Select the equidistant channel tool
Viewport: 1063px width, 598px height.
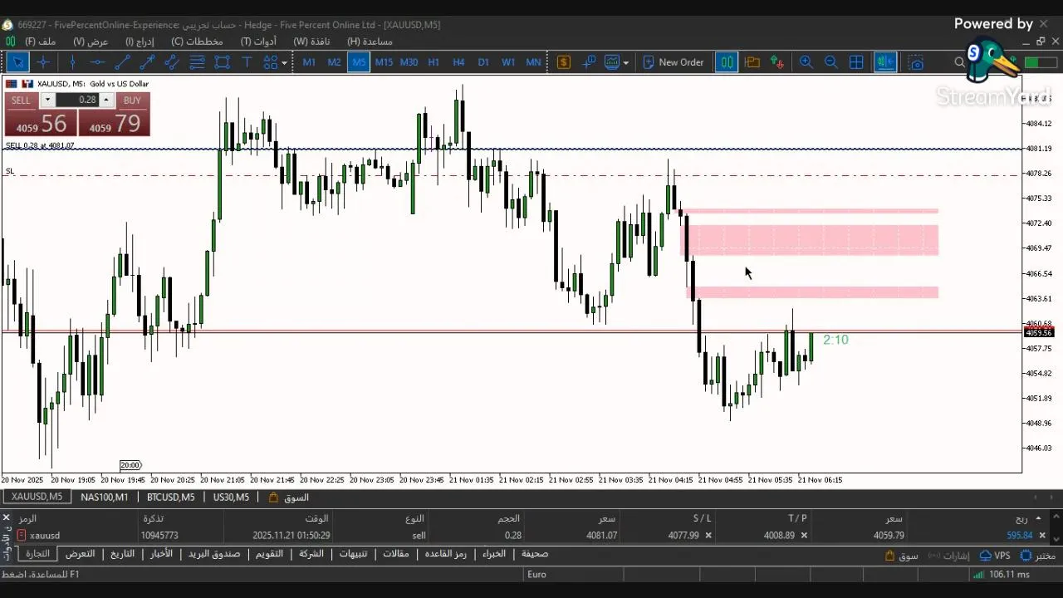(173, 62)
